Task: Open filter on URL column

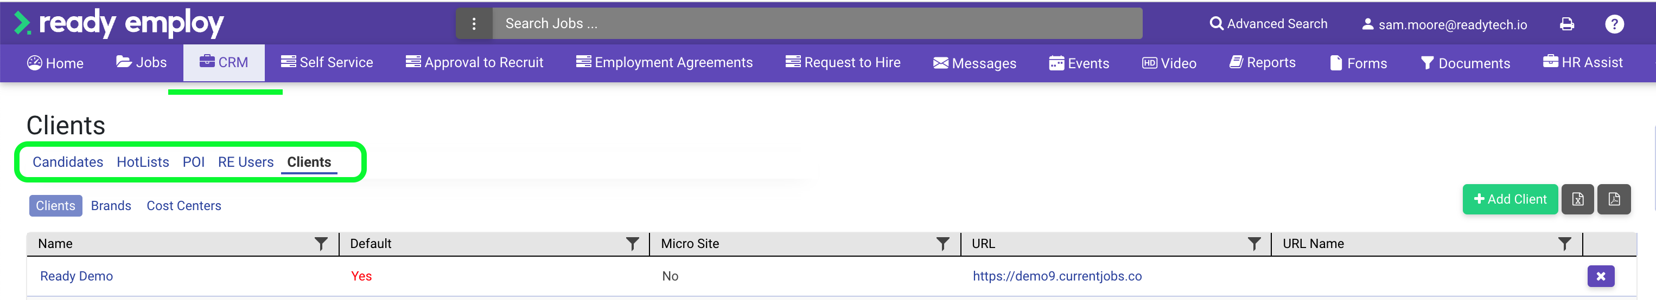Action: 1253,244
